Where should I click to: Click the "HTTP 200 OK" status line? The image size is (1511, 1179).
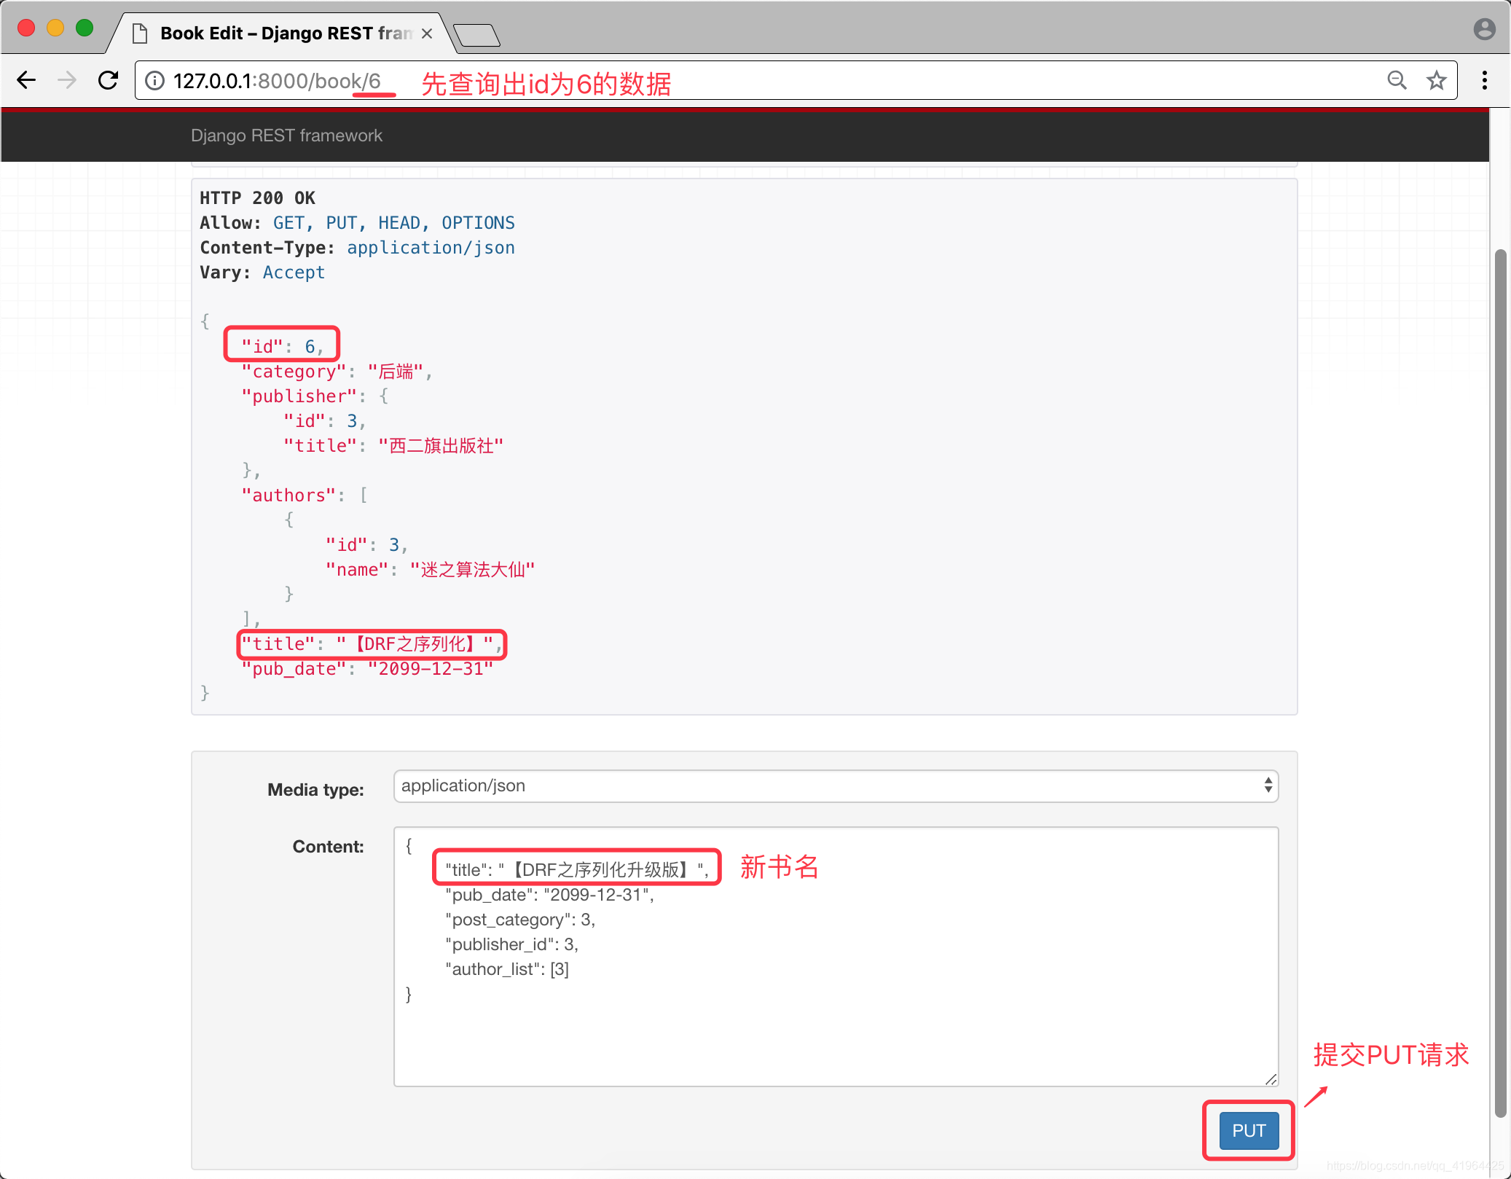pyautogui.click(x=257, y=198)
